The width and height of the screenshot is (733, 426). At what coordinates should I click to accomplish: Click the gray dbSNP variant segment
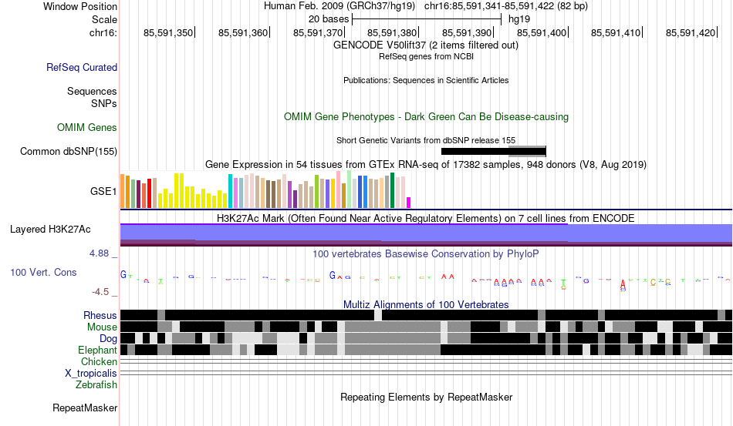[x=527, y=151]
